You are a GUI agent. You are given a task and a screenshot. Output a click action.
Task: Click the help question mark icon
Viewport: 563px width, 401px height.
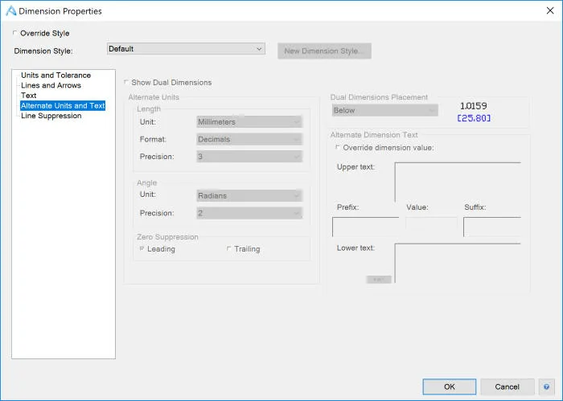[546, 387]
